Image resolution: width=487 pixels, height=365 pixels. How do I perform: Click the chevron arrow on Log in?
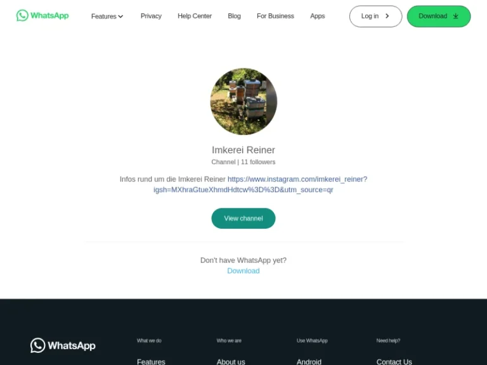[387, 16]
